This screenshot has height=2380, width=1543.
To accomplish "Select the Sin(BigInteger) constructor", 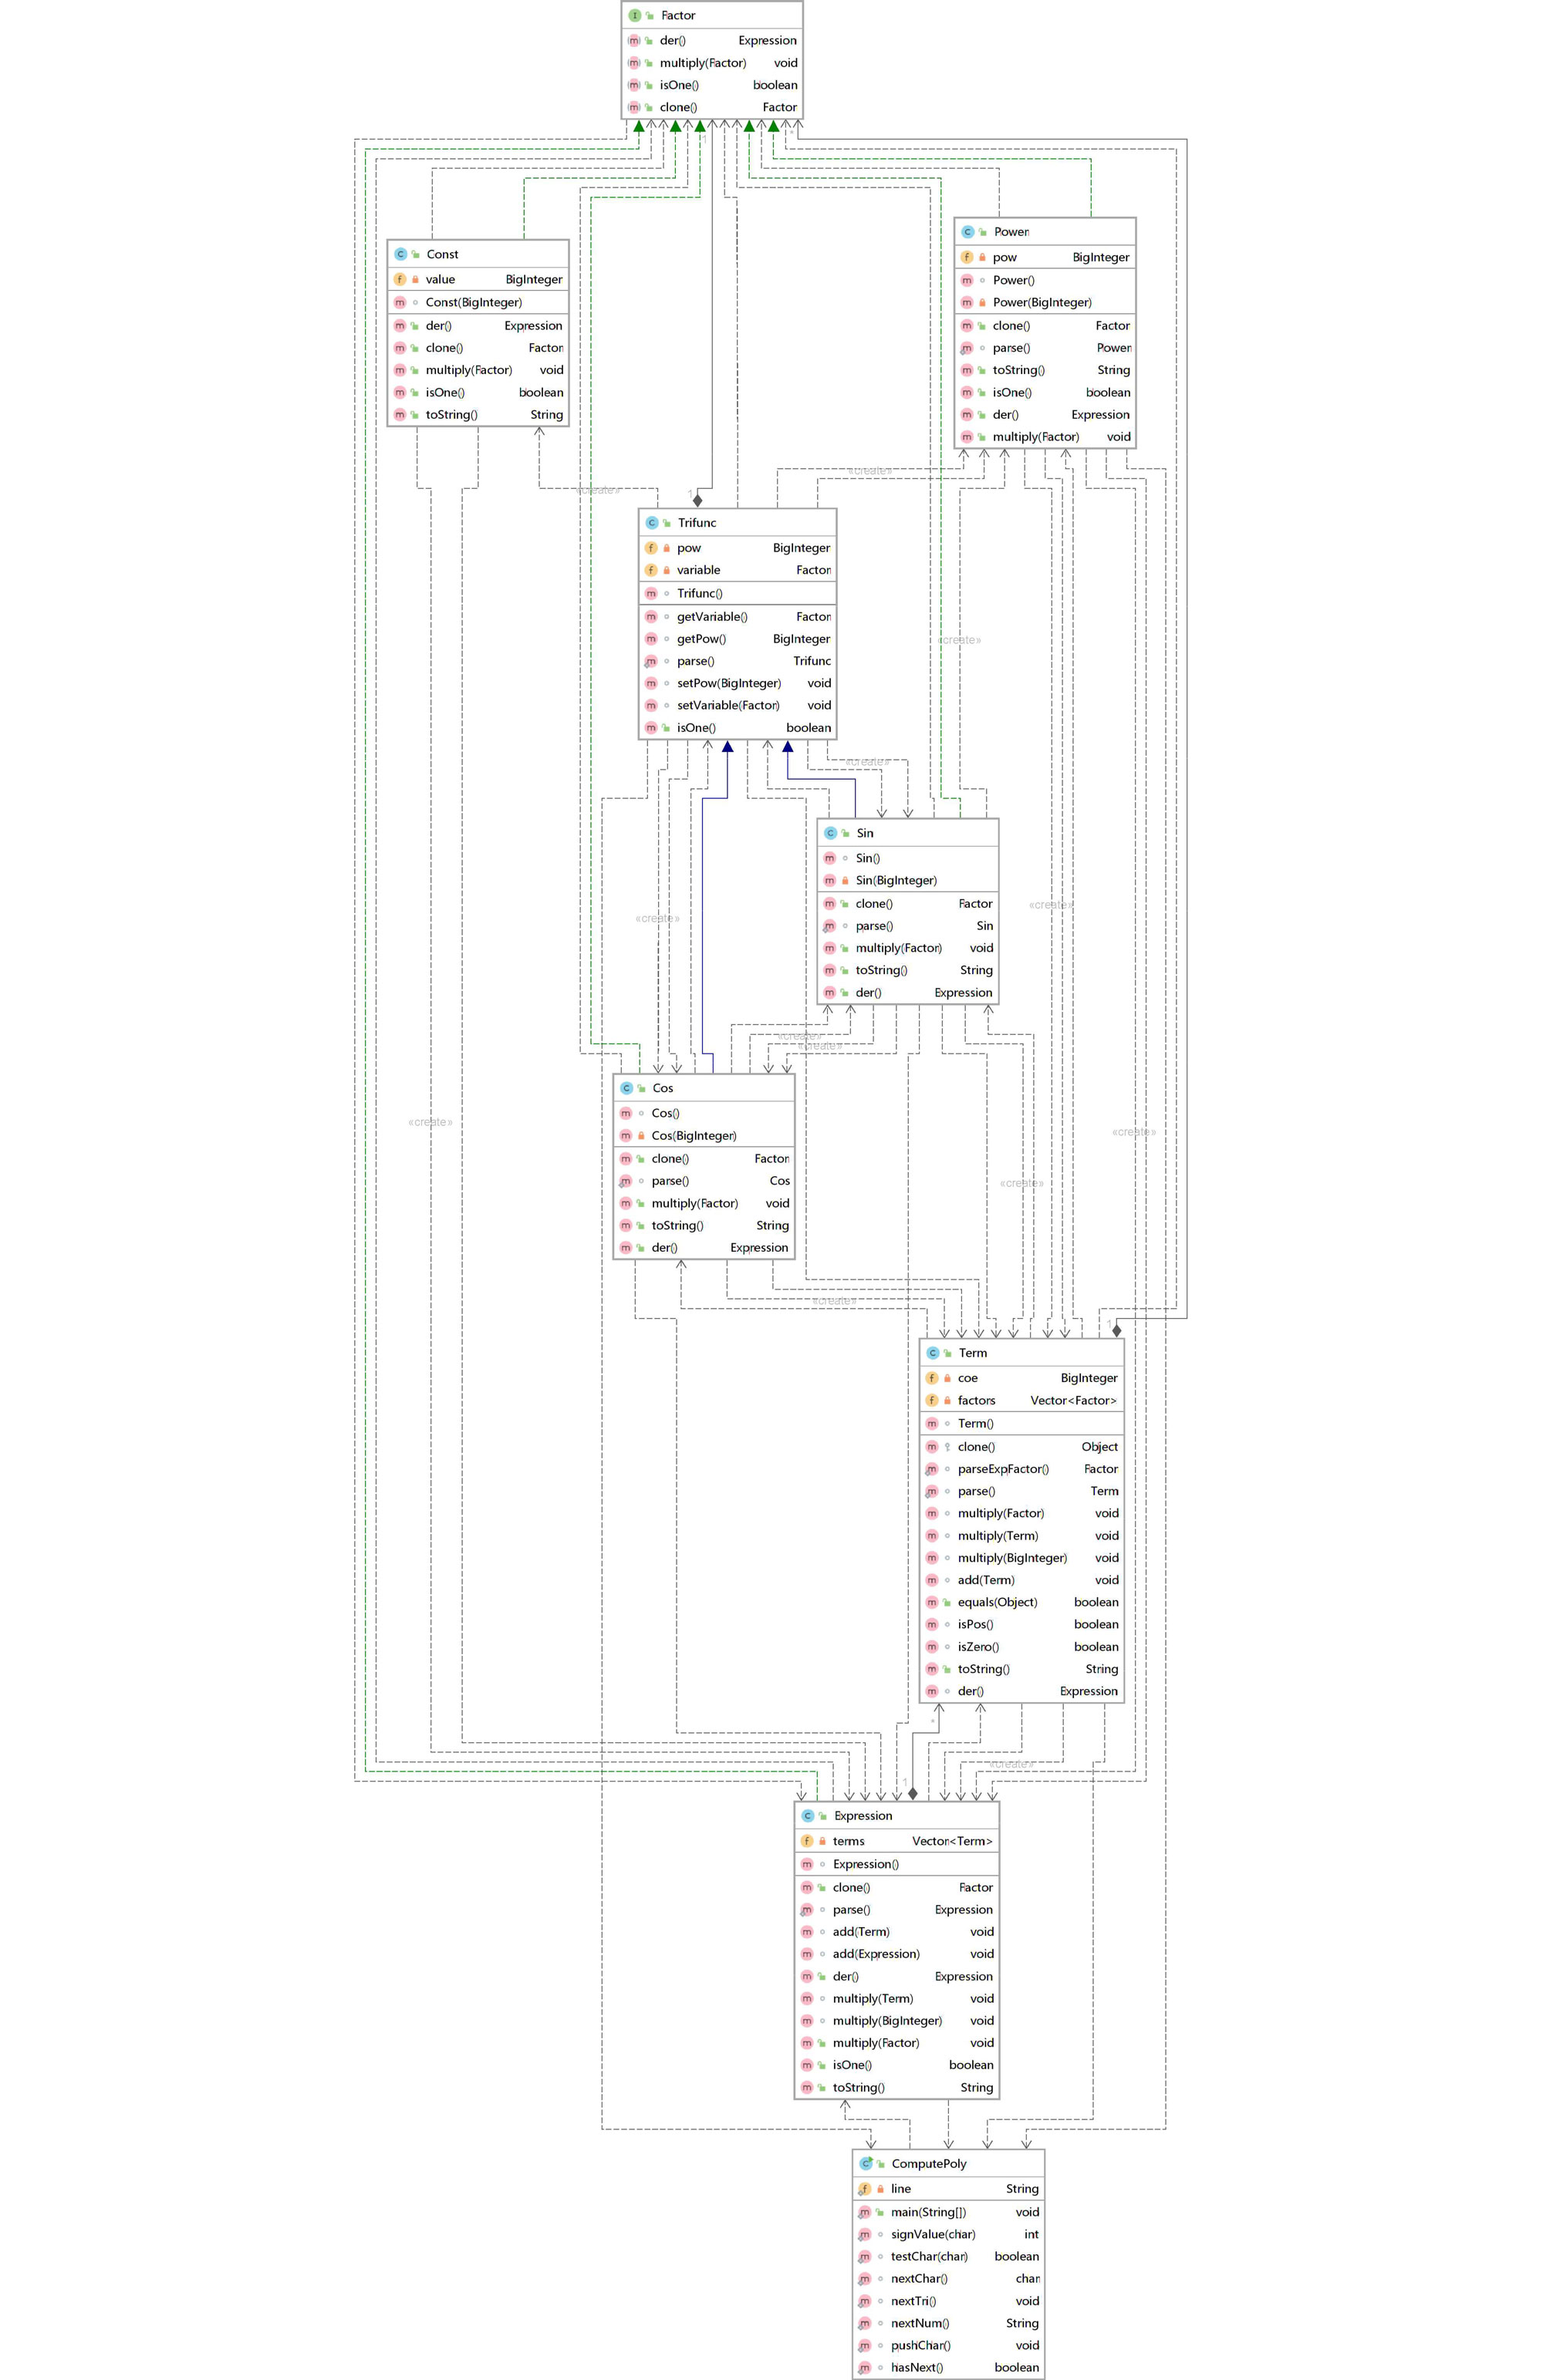I will [896, 880].
